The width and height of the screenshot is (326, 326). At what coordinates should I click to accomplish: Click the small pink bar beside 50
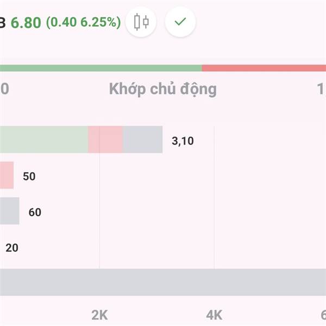coord(7,175)
